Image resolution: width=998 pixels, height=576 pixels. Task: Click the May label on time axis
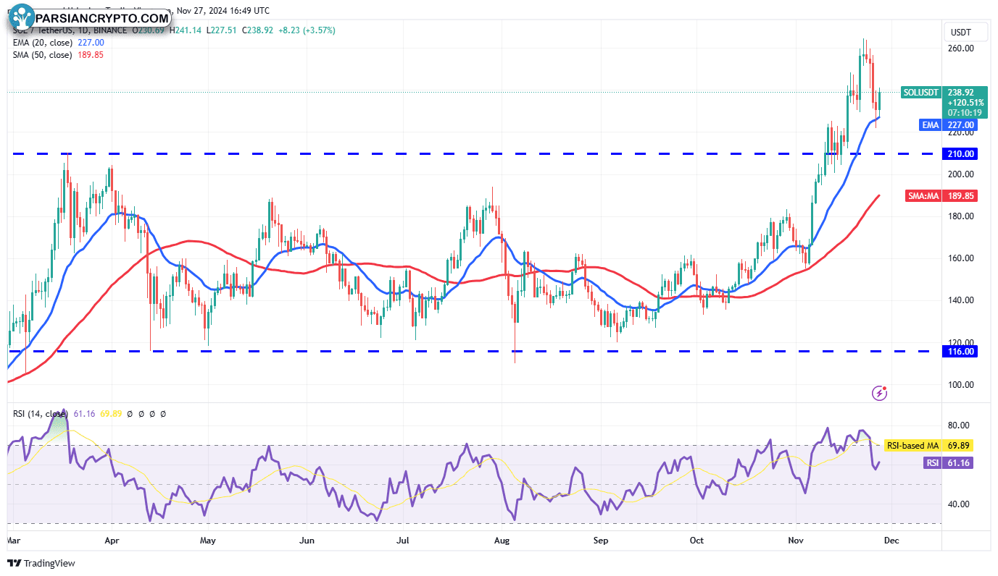tap(207, 541)
